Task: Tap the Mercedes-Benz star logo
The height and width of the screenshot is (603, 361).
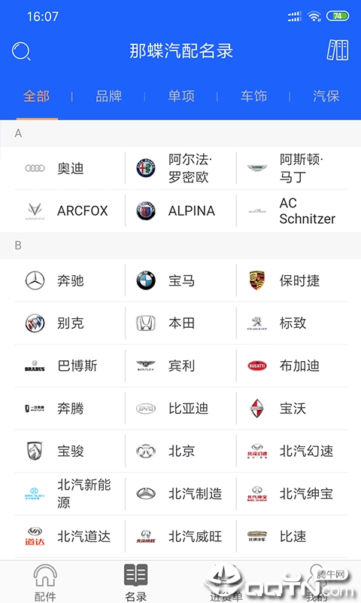Action: point(35,280)
